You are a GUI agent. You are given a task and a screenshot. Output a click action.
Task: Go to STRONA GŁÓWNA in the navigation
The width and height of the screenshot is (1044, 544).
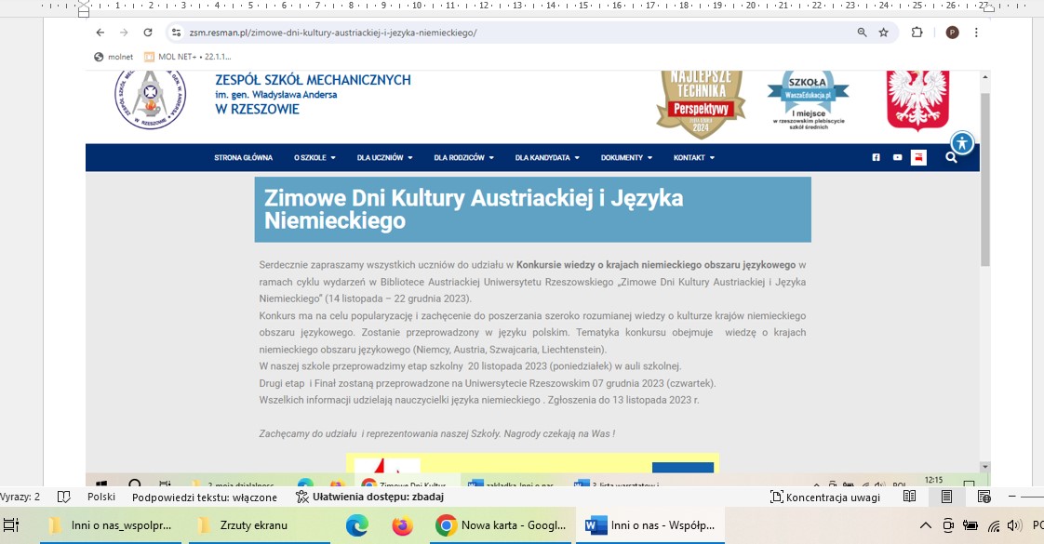(x=243, y=158)
